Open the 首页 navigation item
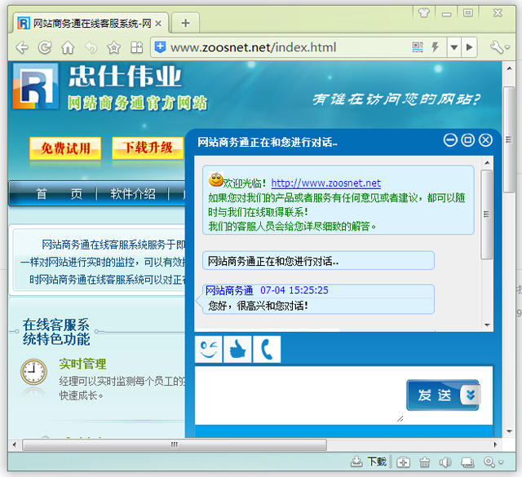Viewport: 522px width, 477px height. 59,194
